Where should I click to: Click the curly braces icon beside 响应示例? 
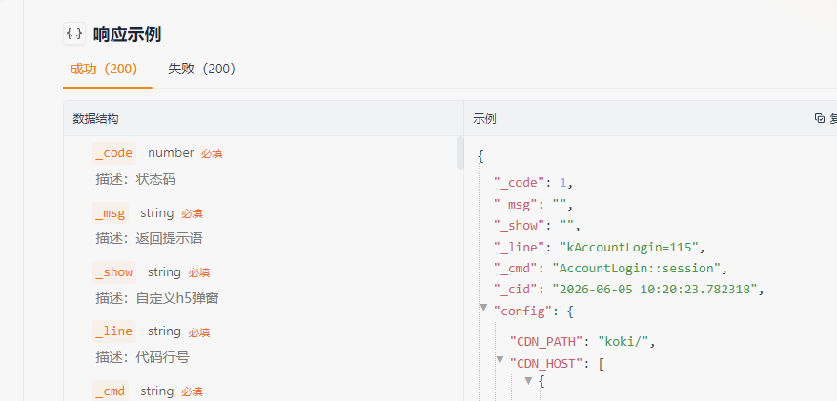[74, 33]
